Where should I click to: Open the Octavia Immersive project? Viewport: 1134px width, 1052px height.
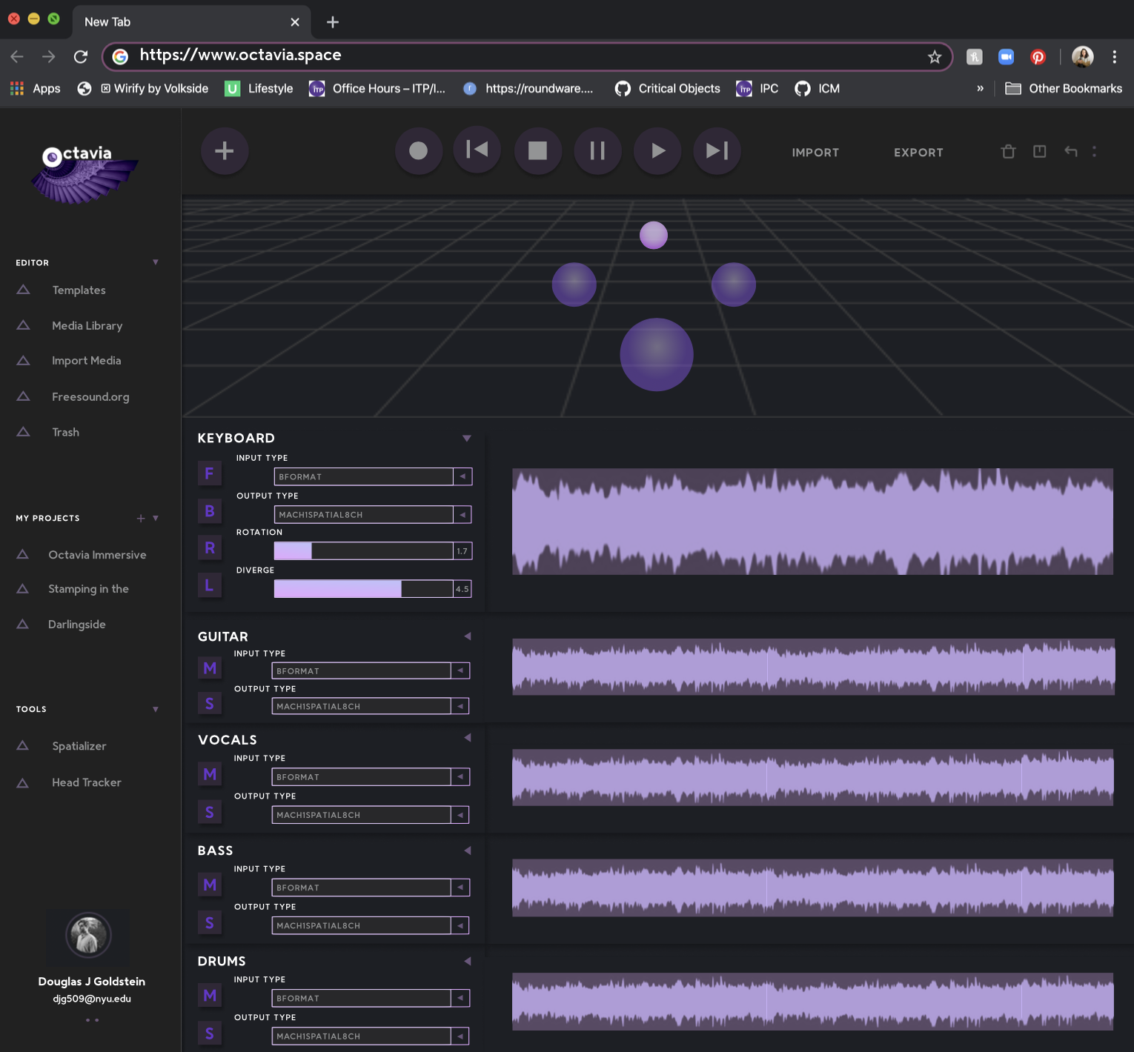click(97, 555)
